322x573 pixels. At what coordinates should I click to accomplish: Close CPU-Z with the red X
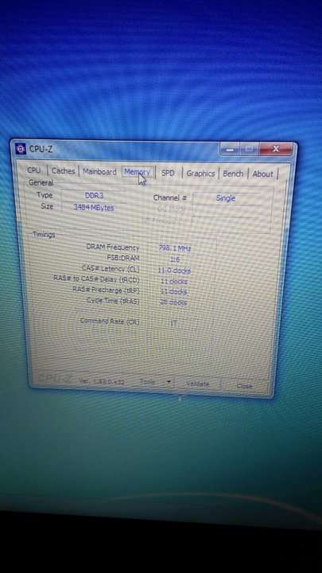[x=276, y=149]
